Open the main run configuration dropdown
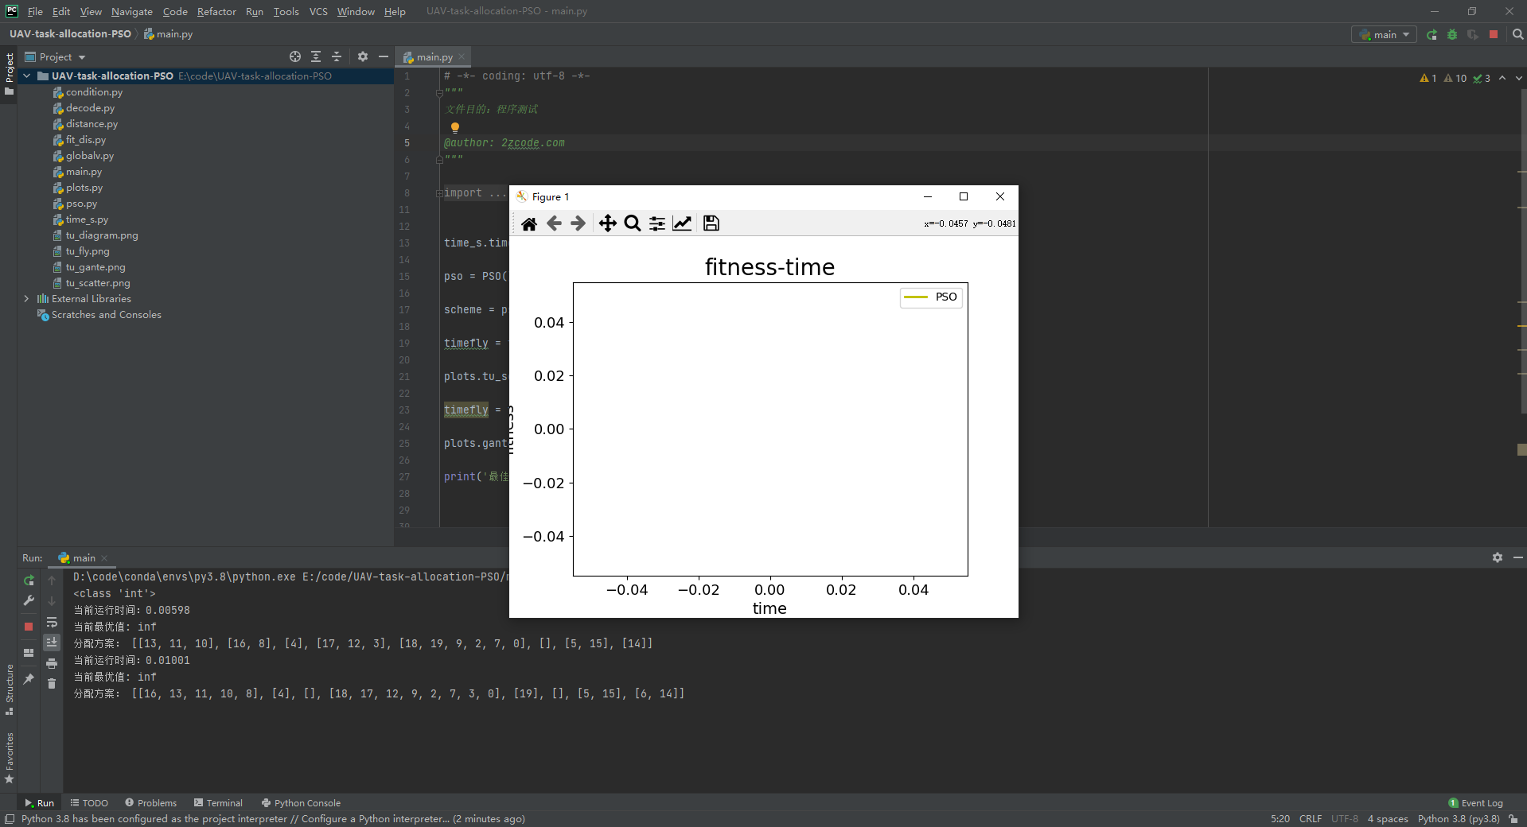The image size is (1527, 827). 1384,34
